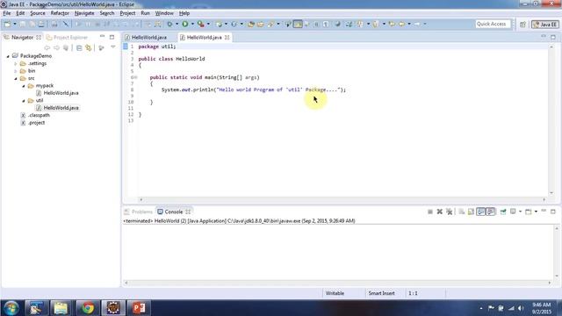Viewport: 562px width, 316px height.
Task: Open the File menu
Action: pyautogui.click(x=7, y=13)
